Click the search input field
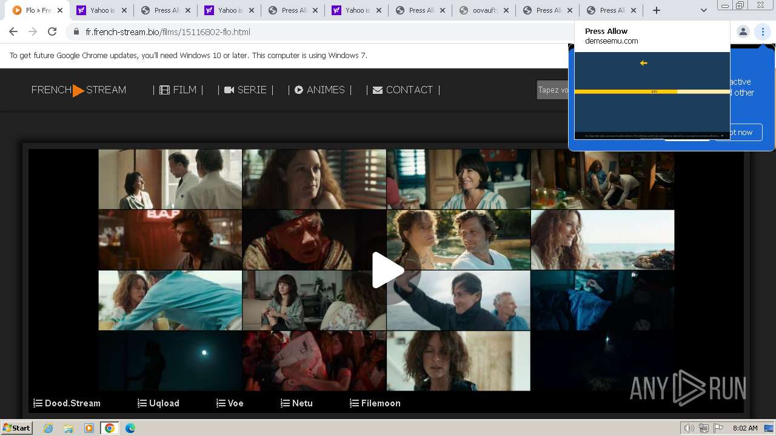The height and width of the screenshot is (436, 776). 552,90
